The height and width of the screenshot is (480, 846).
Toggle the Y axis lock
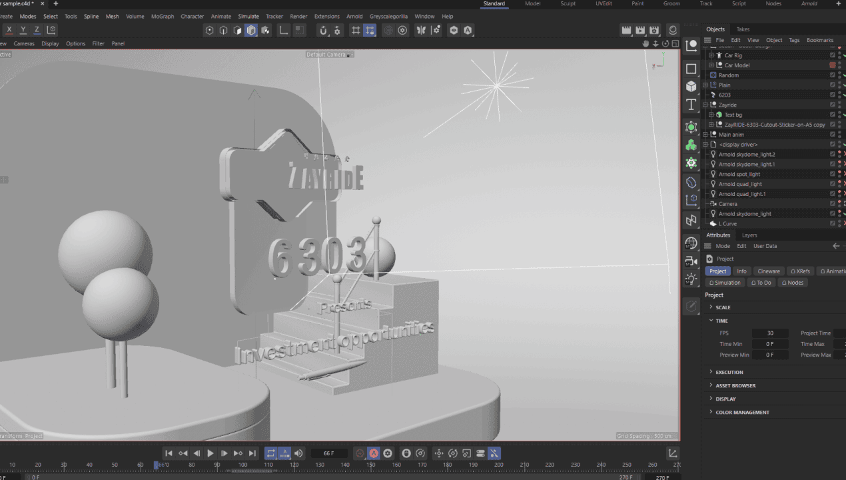point(23,30)
